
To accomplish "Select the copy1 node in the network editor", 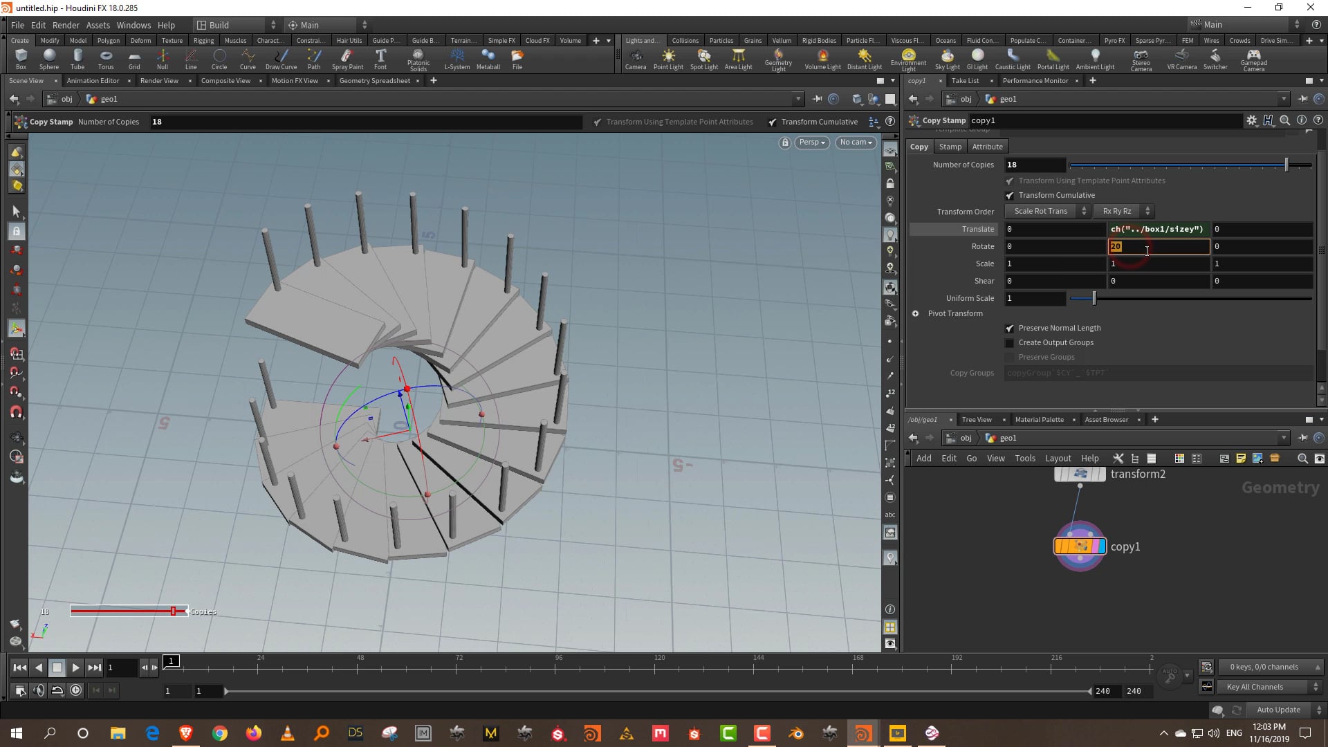I will click(1079, 546).
